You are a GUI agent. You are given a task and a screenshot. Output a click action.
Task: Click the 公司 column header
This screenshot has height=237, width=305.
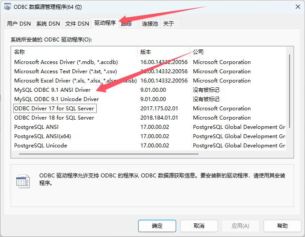pyautogui.click(x=238, y=52)
